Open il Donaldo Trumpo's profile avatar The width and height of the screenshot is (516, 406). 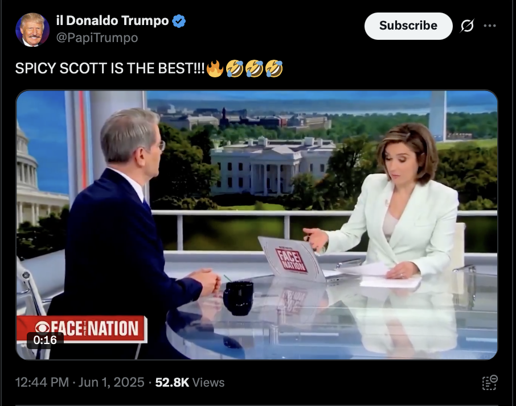pyautogui.click(x=32, y=30)
